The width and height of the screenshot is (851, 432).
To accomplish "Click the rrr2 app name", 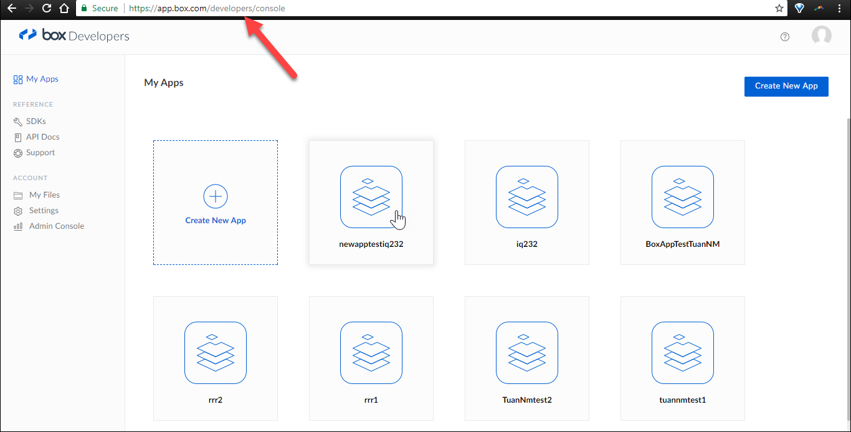I will [x=216, y=400].
